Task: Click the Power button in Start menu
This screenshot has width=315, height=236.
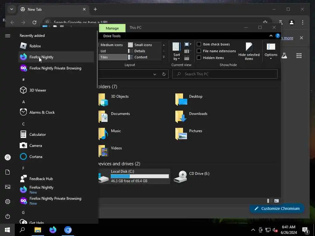Action: point(8,216)
